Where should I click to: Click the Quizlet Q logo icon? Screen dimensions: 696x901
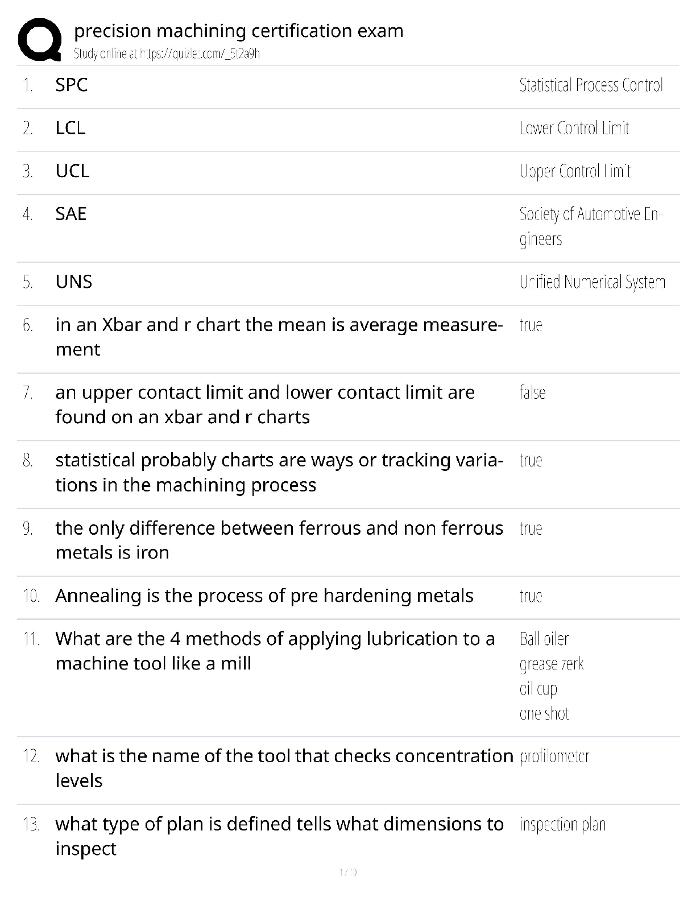coord(39,39)
